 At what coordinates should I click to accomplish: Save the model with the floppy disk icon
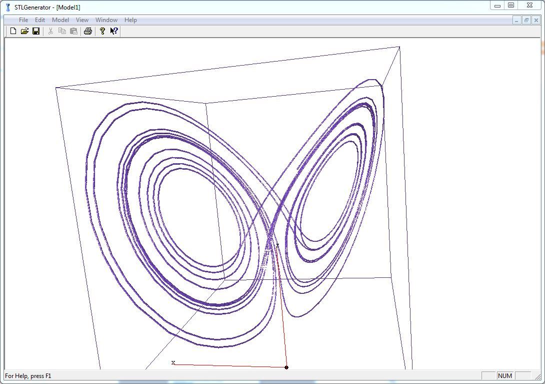(36, 31)
